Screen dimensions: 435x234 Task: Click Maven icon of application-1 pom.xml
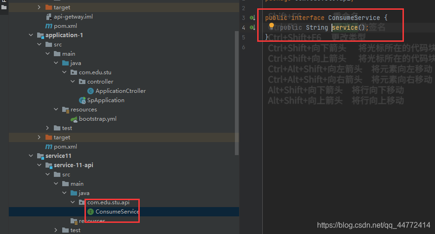(x=49, y=147)
